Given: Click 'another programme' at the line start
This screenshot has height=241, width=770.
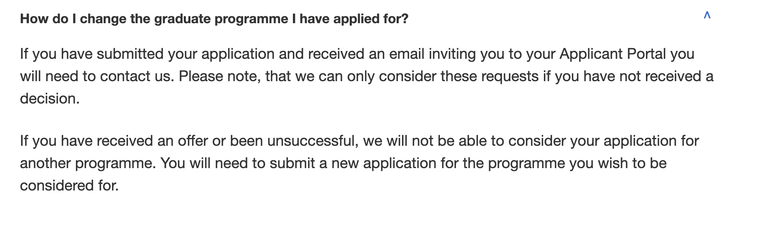Looking at the screenshot, I should 88,163.
